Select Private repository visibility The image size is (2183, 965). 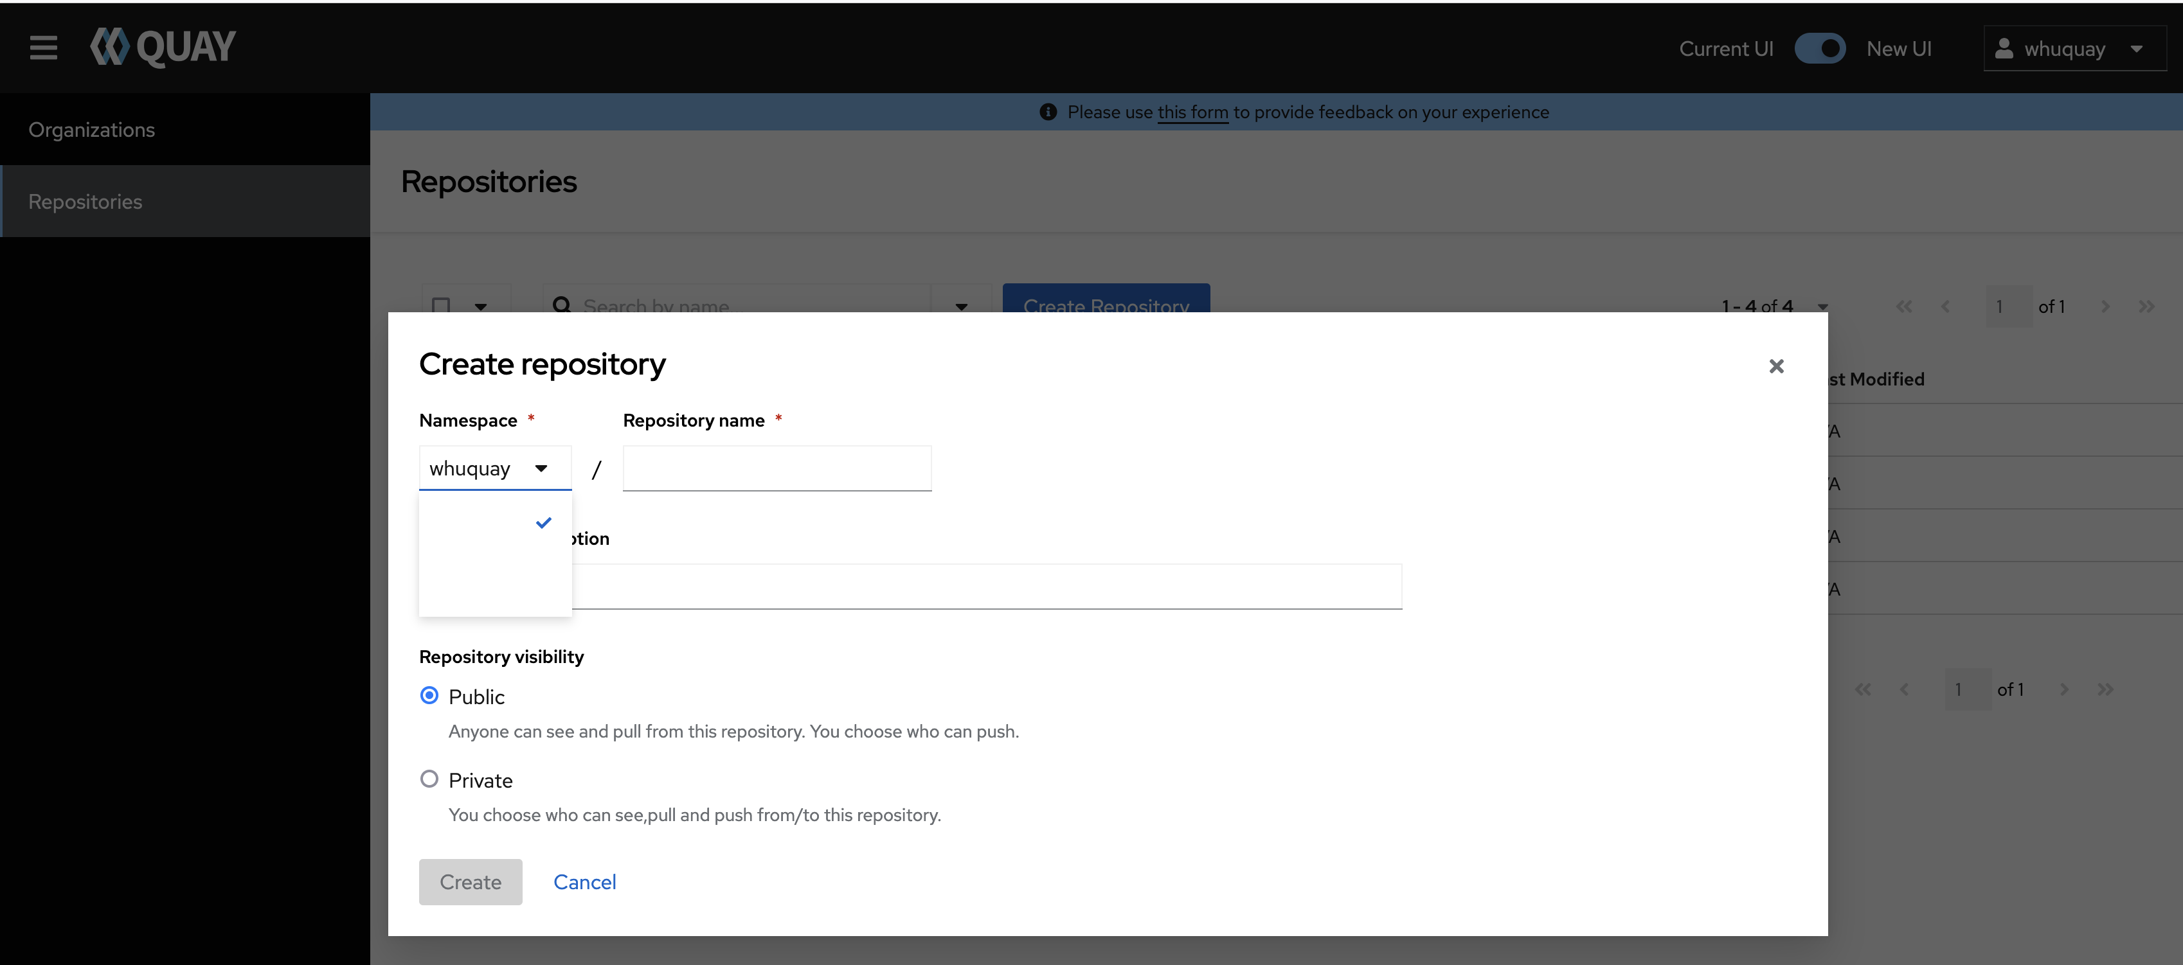(429, 779)
